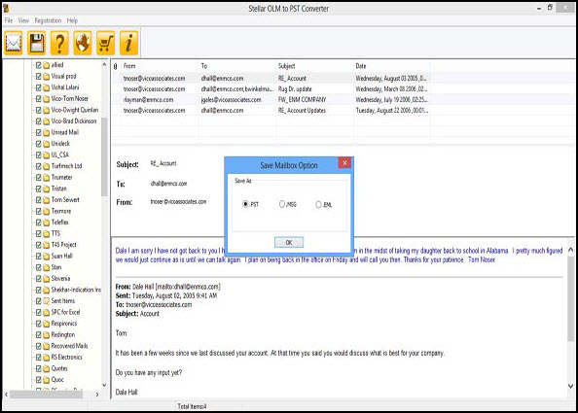
Task: Click the message body scroll up arrow
Action: pyautogui.click(x=570, y=250)
